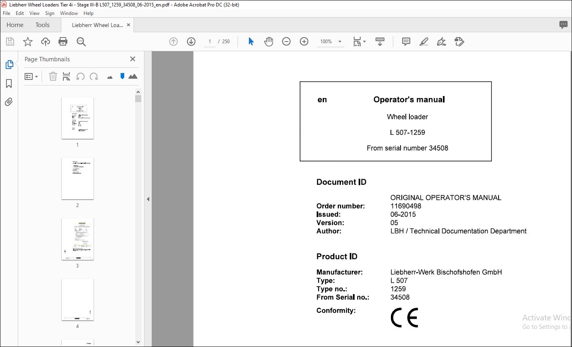Select page 2 thumbnail
The width and height of the screenshot is (572, 347).
pyautogui.click(x=77, y=178)
